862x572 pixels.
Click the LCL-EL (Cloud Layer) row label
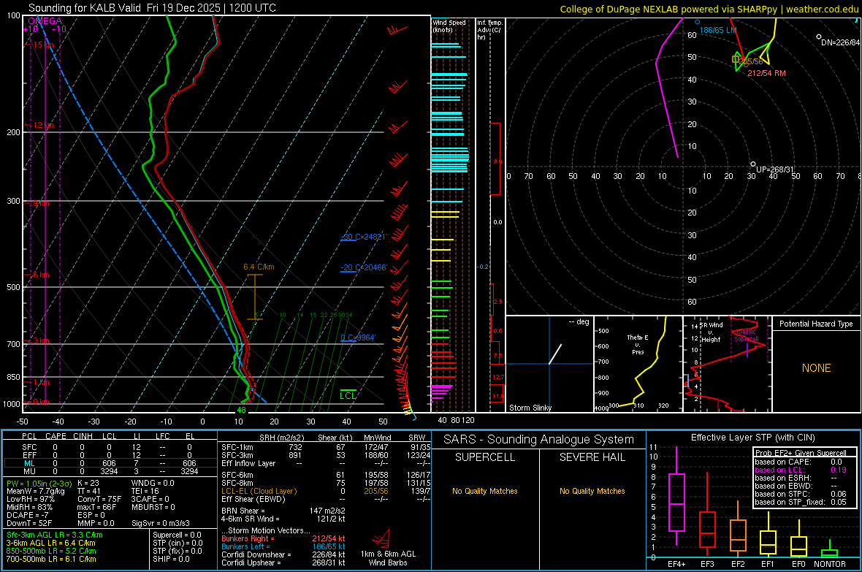click(x=259, y=491)
